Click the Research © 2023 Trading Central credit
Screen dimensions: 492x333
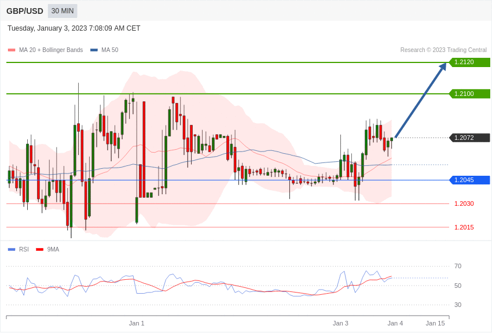click(x=443, y=50)
